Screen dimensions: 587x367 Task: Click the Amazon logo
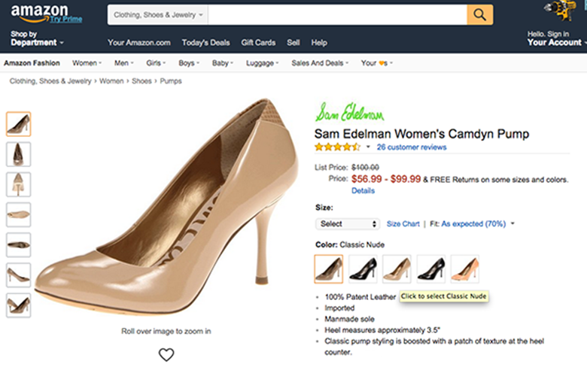[40, 13]
